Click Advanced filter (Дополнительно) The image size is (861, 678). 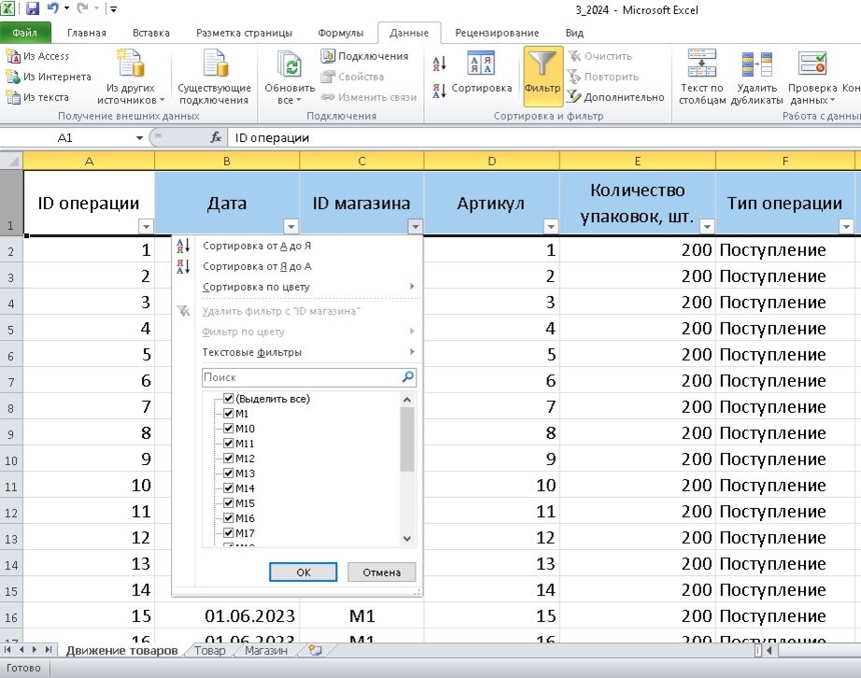tap(615, 97)
